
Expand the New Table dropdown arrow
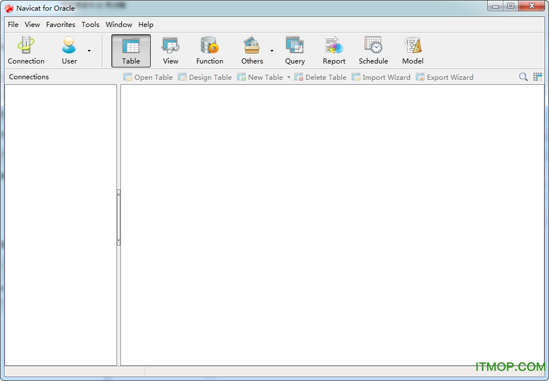click(x=289, y=78)
